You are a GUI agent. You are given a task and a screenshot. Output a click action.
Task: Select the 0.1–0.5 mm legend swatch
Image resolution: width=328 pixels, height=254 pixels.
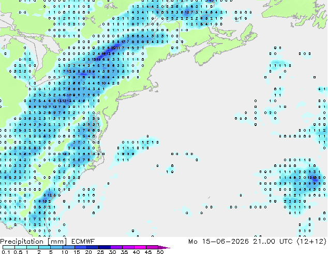tap(9, 247)
